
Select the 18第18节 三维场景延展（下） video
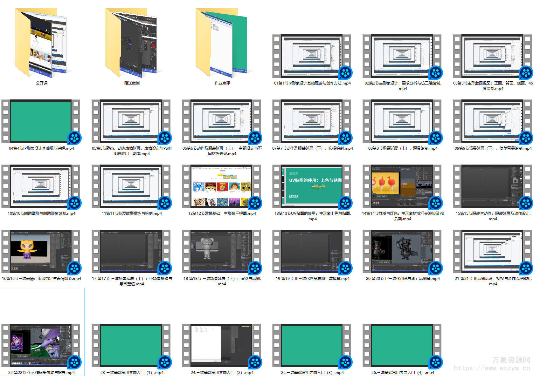click(221, 252)
